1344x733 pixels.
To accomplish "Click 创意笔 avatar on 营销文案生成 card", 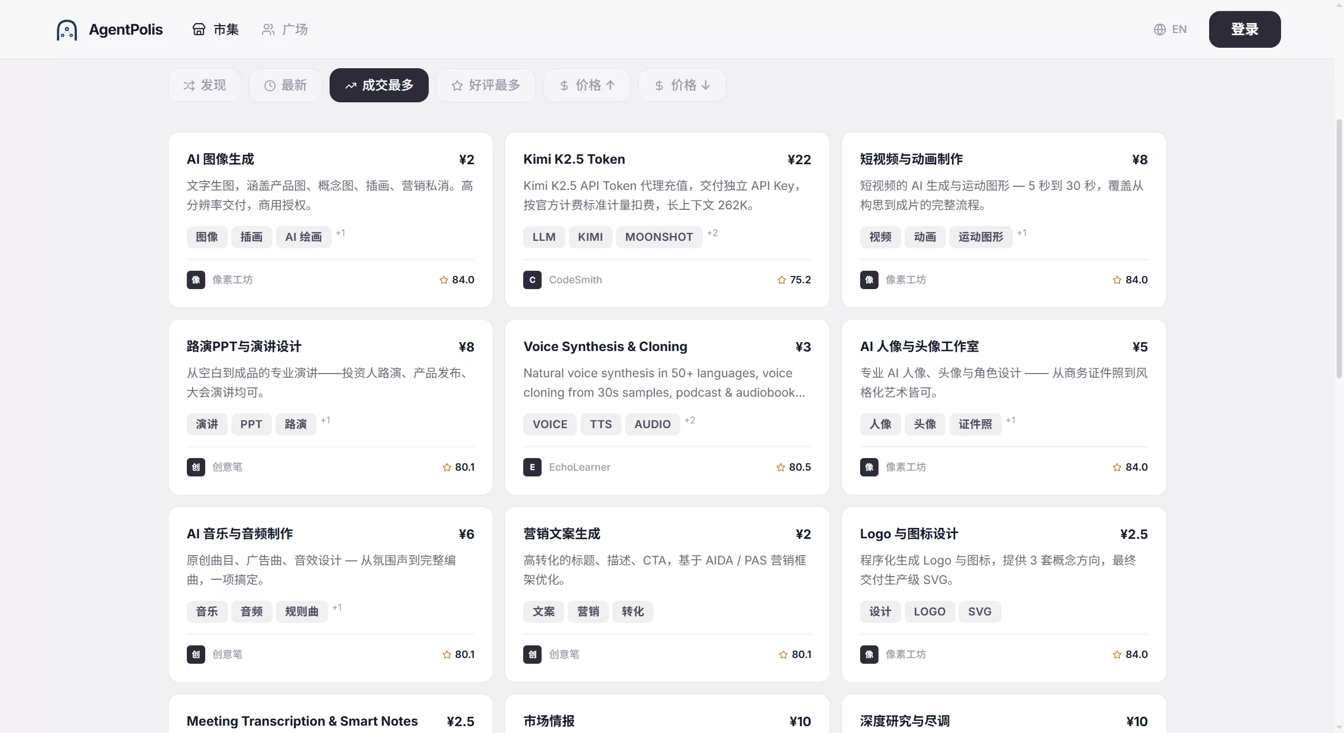I will [x=532, y=654].
